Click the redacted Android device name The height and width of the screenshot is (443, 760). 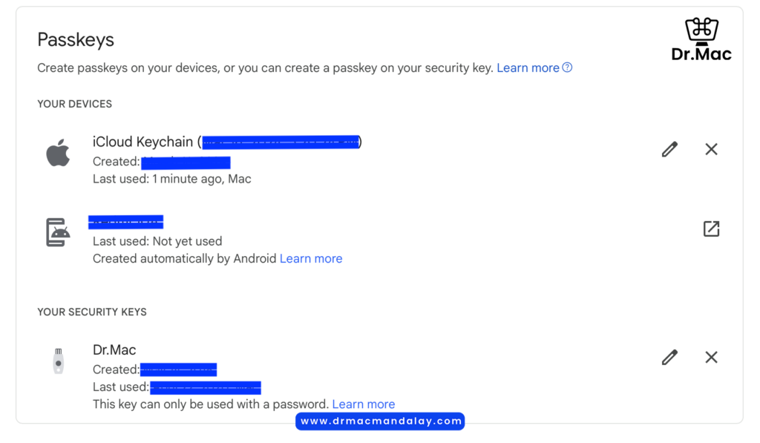click(x=126, y=222)
